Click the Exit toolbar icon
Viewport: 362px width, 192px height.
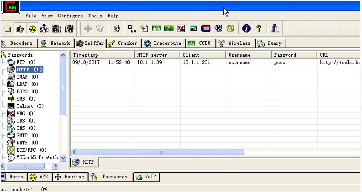coord(275,29)
